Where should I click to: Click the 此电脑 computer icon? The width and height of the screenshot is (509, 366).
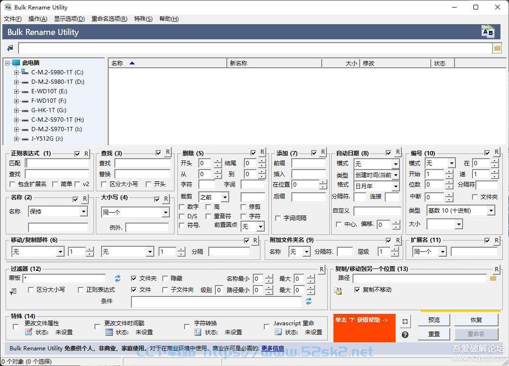tap(16, 63)
